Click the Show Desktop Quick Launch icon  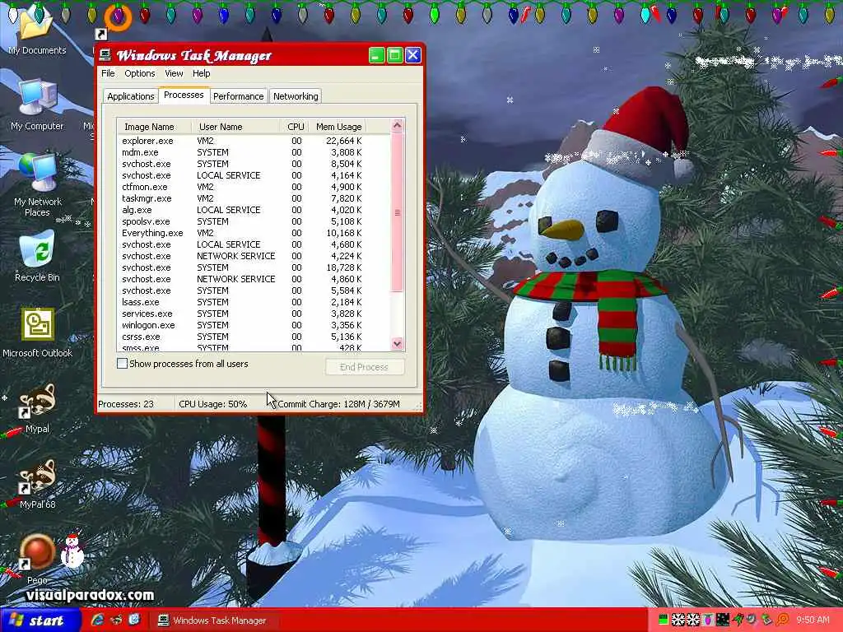[134, 620]
